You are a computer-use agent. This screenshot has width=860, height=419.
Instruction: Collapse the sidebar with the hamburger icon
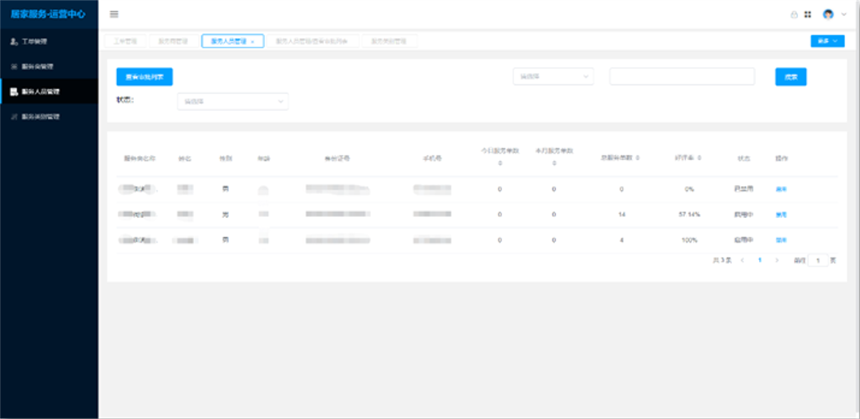(x=114, y=14)
